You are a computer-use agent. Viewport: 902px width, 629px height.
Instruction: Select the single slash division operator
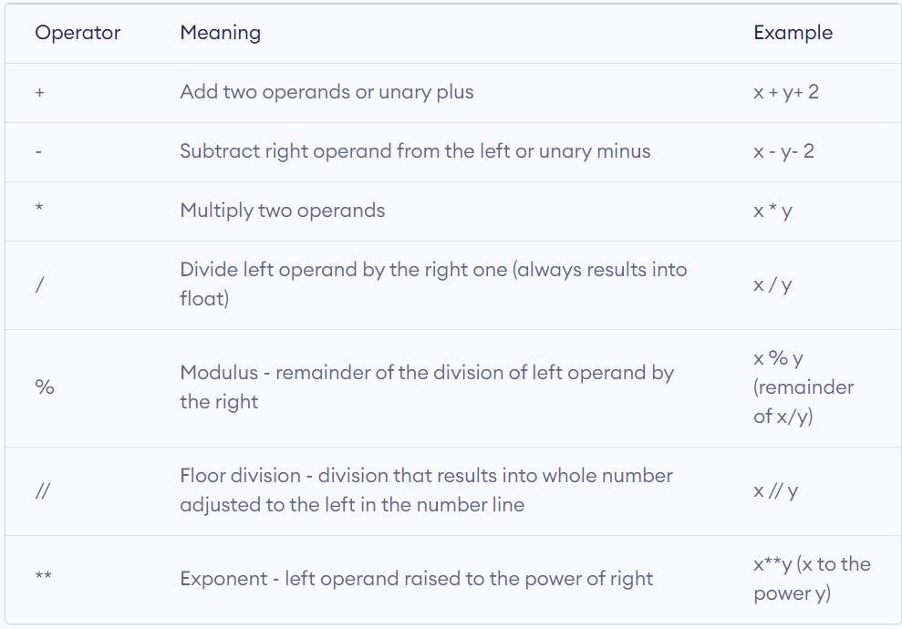coord(40,284)
